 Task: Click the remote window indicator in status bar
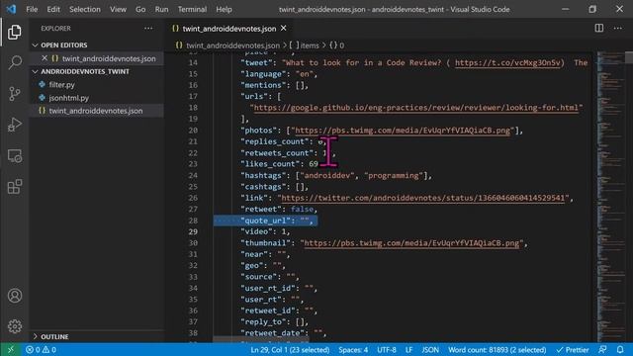11,349
